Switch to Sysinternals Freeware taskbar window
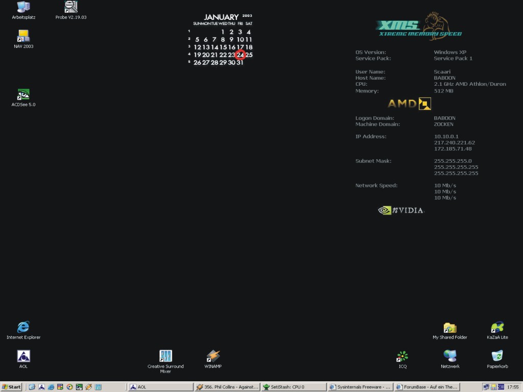523x392 pixels. [360, 387]
